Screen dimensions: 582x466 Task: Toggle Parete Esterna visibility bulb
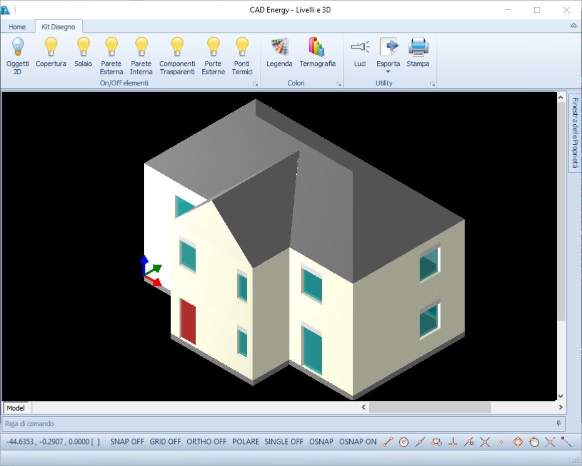pos(111,56)
